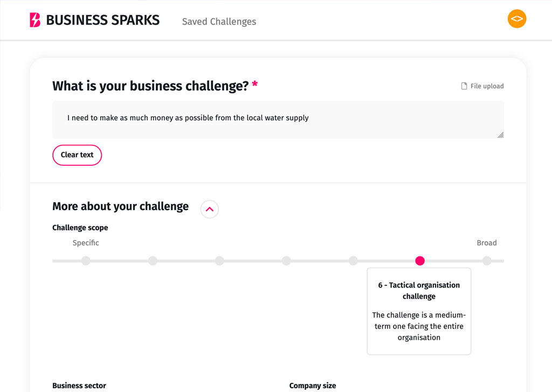Select the third challenge scope stop

[219, 261]
